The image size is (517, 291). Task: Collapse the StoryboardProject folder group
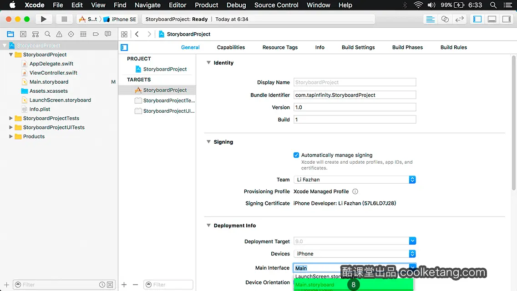11,55
